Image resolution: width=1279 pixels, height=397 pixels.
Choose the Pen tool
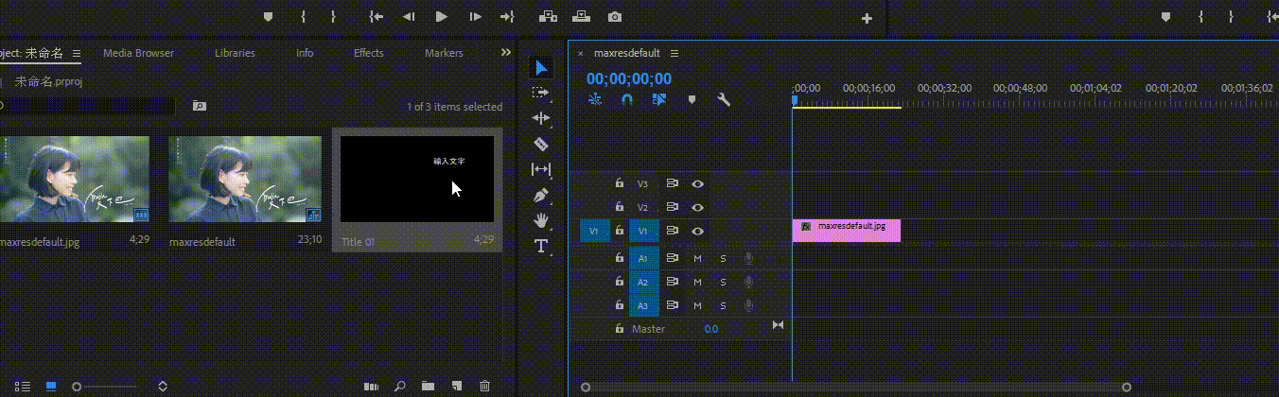(x=541, y=196)
